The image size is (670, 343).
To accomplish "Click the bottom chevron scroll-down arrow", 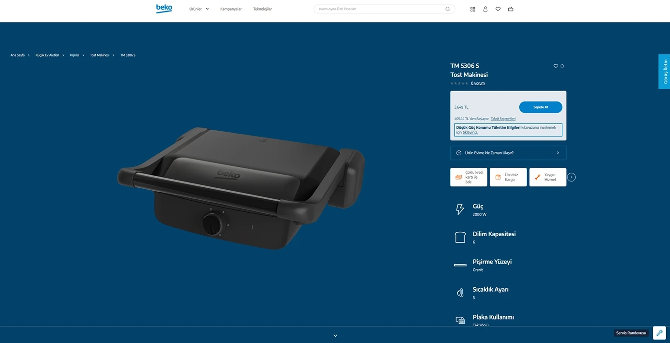I will [x=335, y=336].
